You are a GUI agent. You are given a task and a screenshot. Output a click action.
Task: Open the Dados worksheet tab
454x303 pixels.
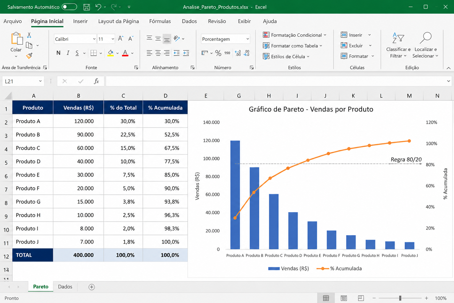(x=65, y=287)
